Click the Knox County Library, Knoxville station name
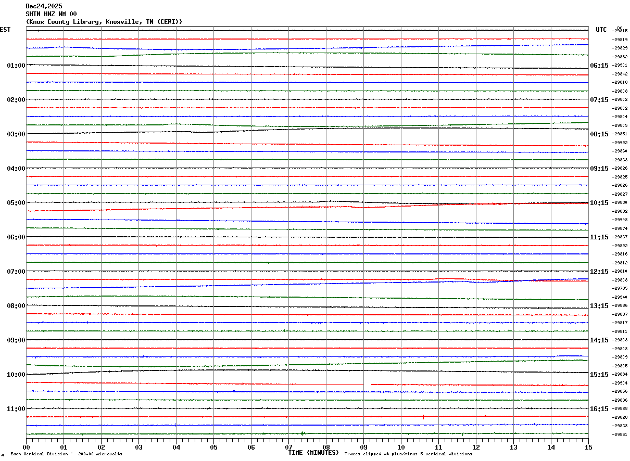This screenshot has width=630, height=461. pos(104,22)
